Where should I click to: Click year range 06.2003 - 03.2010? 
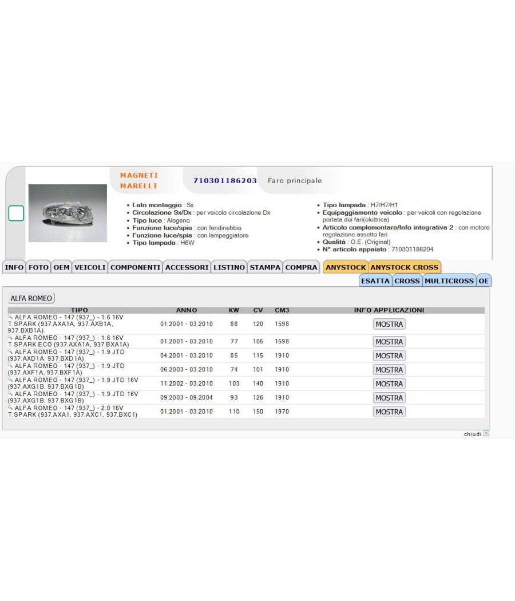tap(186, 370)
